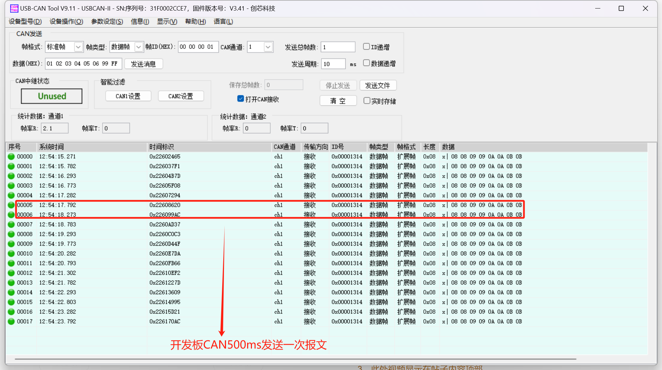Click the 帧ID(HEX) input field
Viewport: 662px width, 370px height.
pos(198,47)
